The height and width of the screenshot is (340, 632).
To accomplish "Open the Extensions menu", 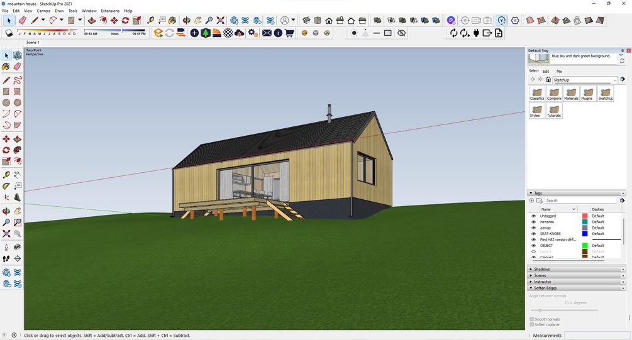I will [x=110, y=11].
